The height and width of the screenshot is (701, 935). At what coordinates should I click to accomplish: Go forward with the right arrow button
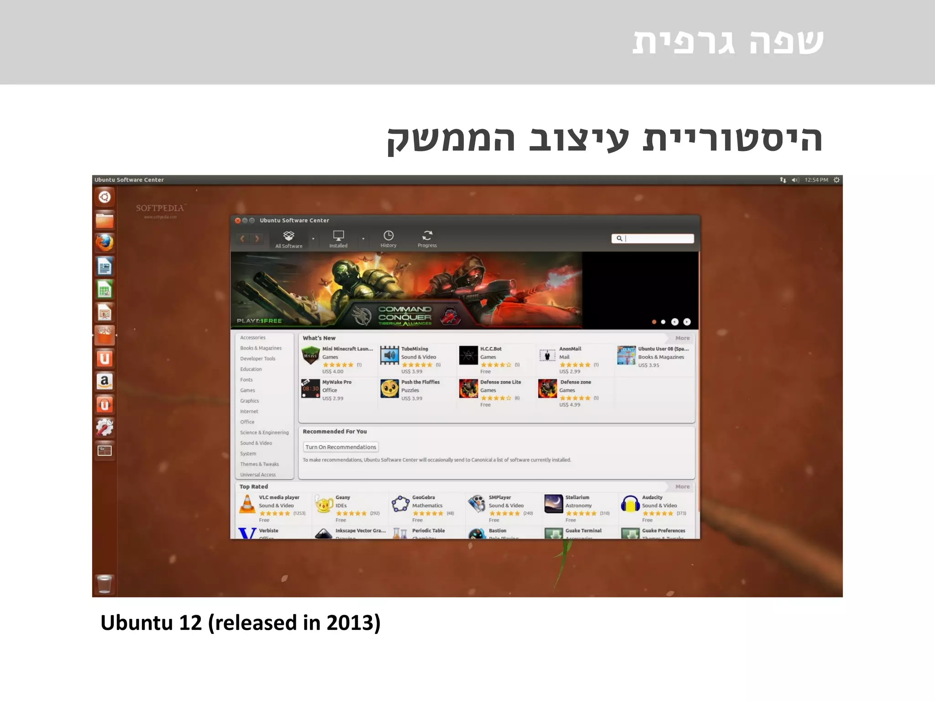pyautogui.click(x=257, y=239)
